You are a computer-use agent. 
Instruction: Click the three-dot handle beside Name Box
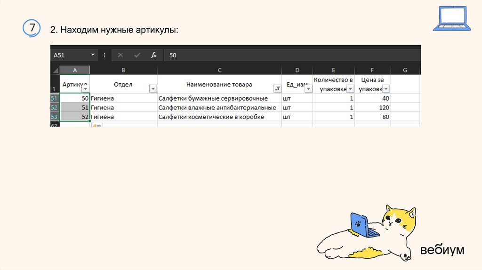pos(104,55)
